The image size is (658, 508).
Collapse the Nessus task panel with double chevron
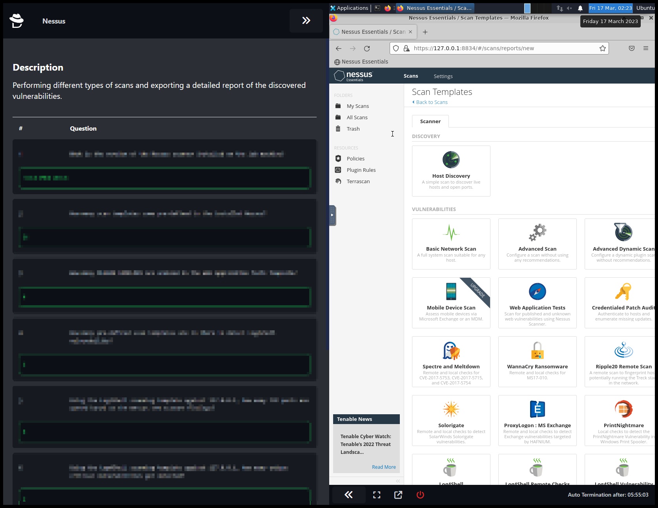pyautogui.click(x=306, y=21)
